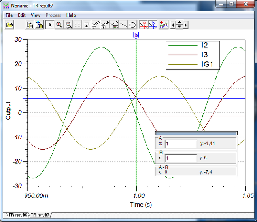
Task: Click the Open file folder icon
Action: [x=10, y=25]
